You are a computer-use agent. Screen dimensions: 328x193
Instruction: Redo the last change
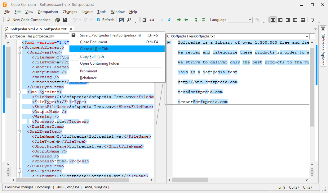(x=86, y=20)
